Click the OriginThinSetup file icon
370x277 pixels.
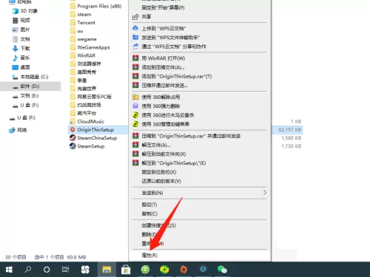pos(73,129)
